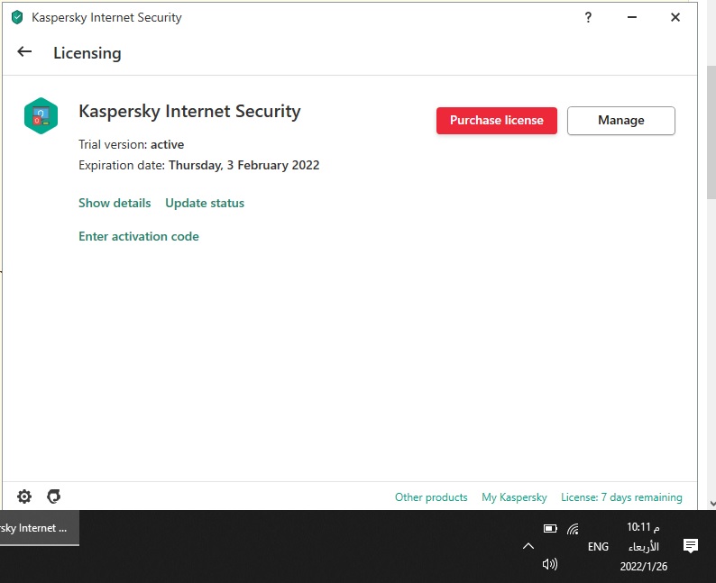Open Settings with the gear icon

point(24,496)
